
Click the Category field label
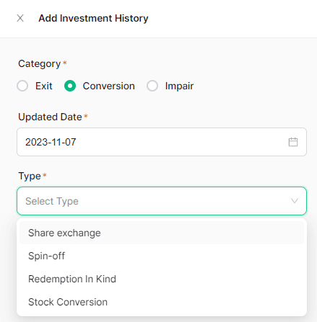pyautogui.click(x=40, y=64)
